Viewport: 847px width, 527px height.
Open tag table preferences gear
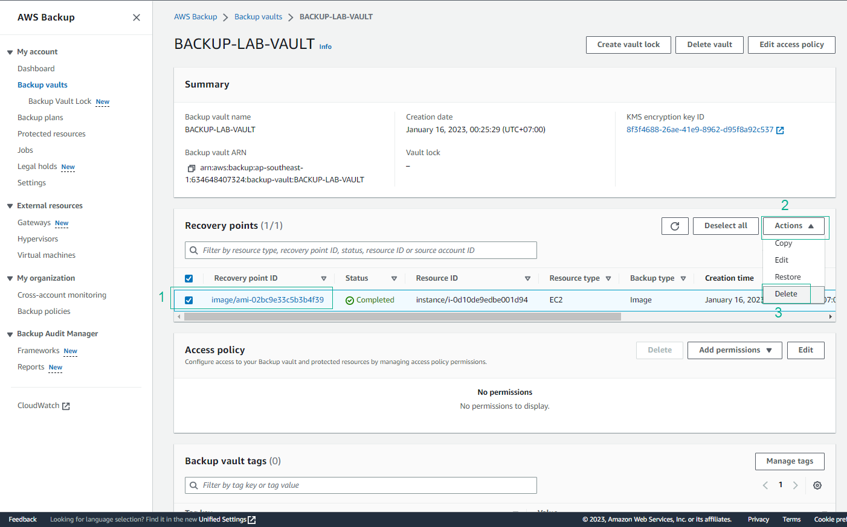pyautogui.click(x=817, y=485)
